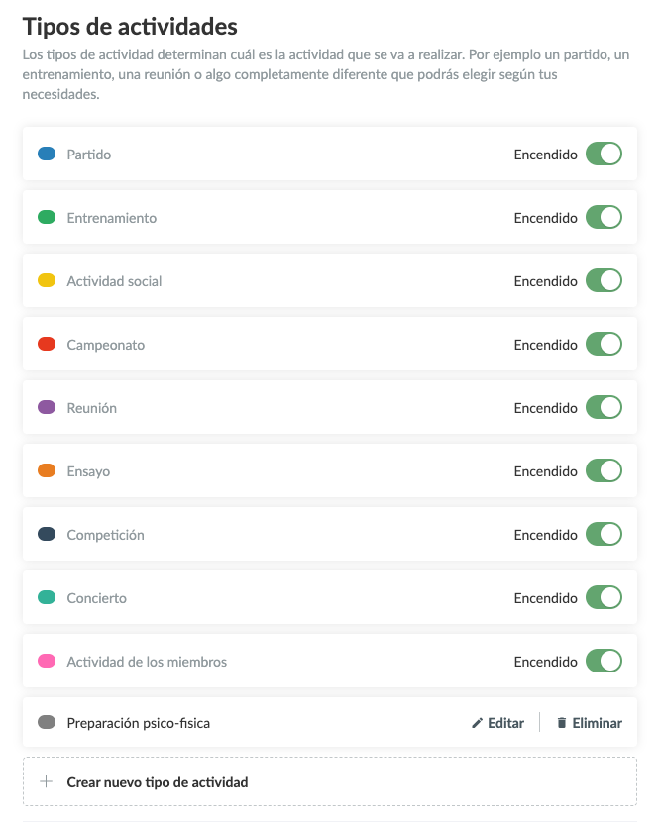Click Eliminar to delete Preparación psico-fisica
Screen dimensions: 660x827
[589, 722]
